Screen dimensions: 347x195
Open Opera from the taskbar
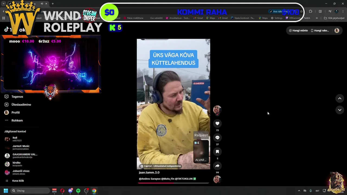click(x=62, y=191)
